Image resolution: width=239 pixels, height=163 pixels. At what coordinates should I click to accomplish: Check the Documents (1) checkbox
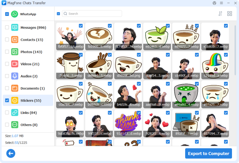click(7, 88)
